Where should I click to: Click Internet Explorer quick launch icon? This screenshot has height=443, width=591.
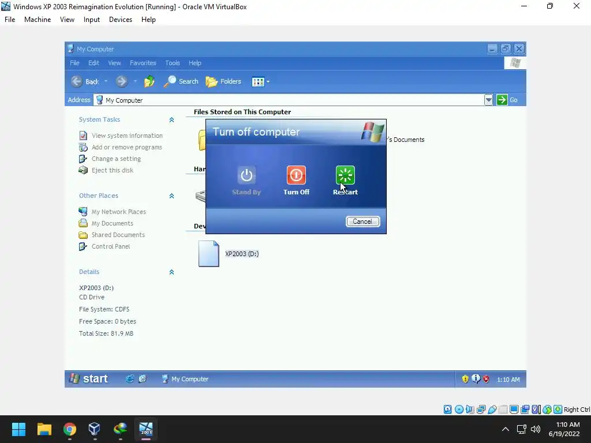click(x=129, y=379)
